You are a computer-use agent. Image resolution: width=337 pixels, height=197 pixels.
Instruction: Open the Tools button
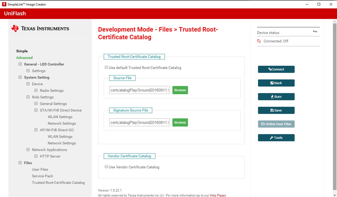pos(276,138)
